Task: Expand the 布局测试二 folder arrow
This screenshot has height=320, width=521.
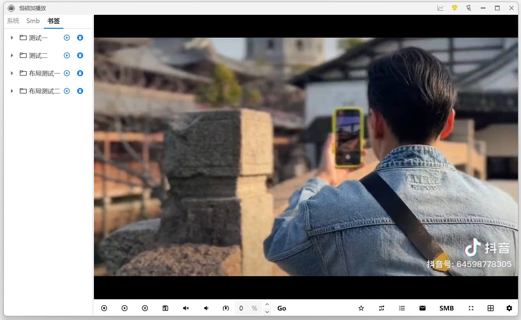Action: pos(12,91)
